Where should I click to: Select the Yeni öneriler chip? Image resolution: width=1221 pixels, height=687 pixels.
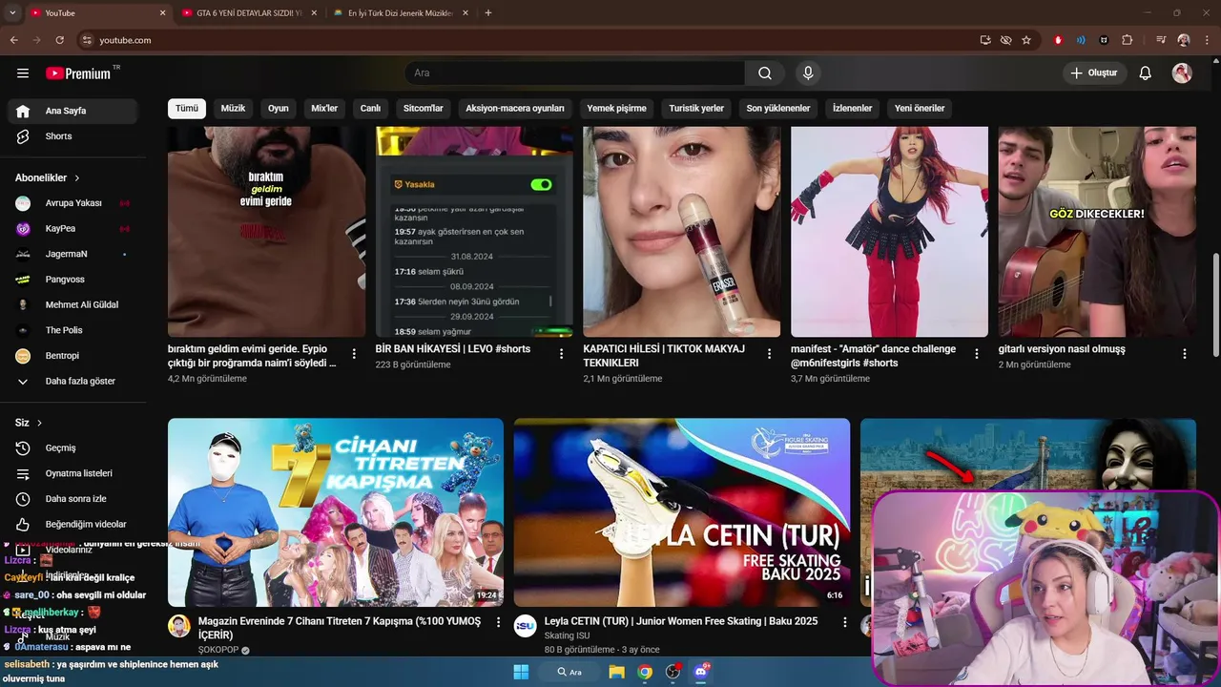pyautogui.click(x=920, y=109)
